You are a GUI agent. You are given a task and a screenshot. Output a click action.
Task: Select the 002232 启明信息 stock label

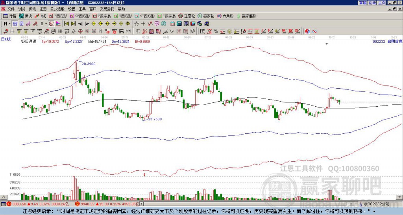click(x=387, y=41)
